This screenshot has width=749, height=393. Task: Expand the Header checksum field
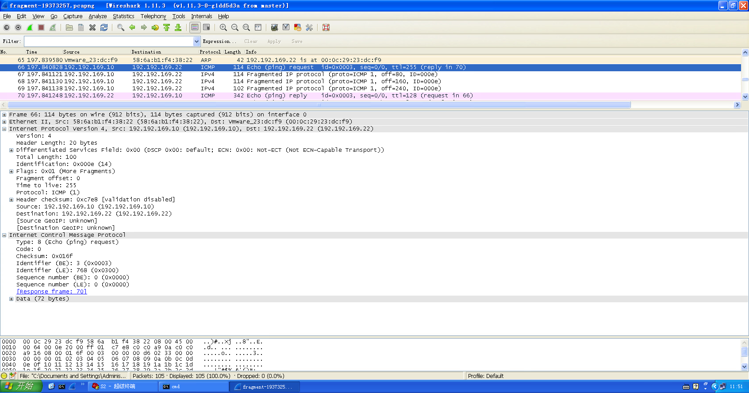[x=12, y=200]
